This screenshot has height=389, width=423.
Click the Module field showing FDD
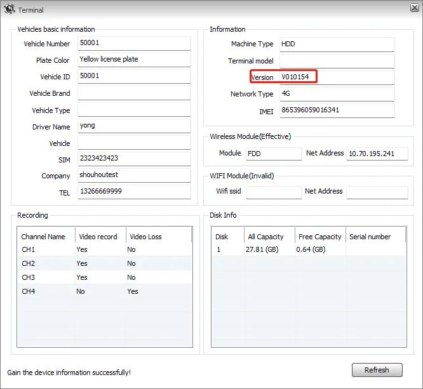point(274,154)
